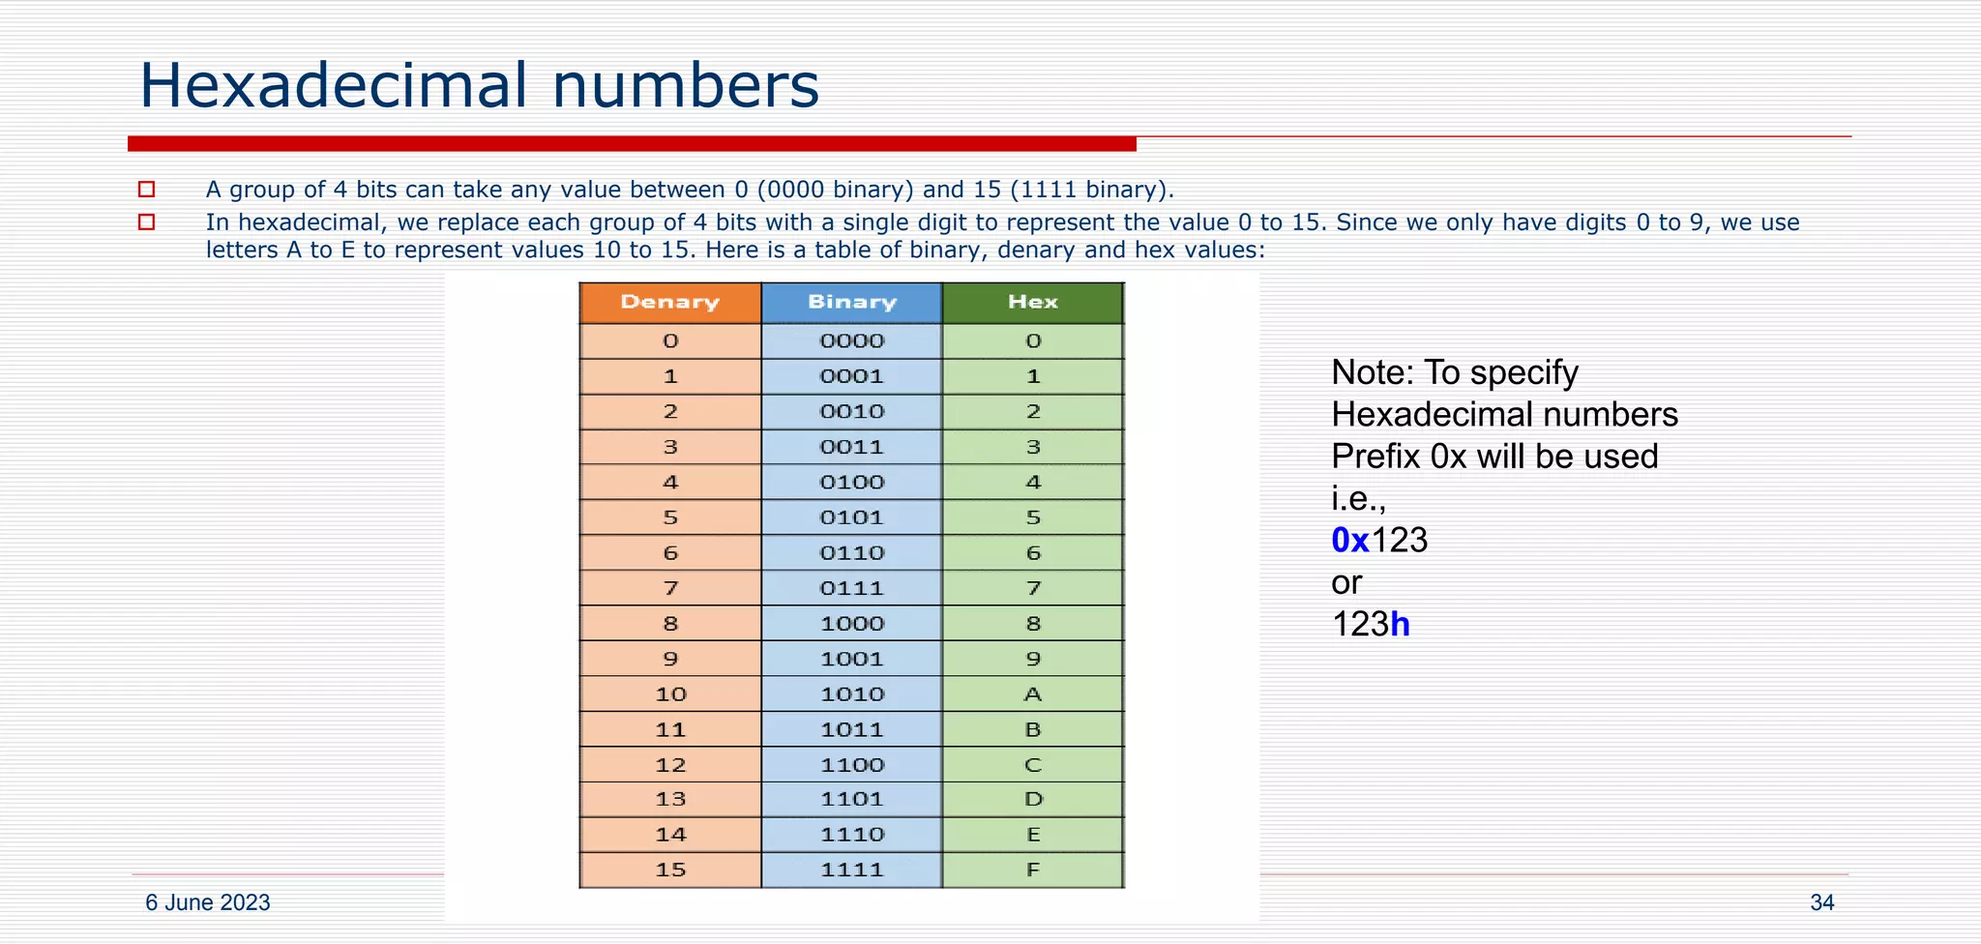Viewport: 1981px width, 944px height.
Task: Click binary cell '1001'
Action: click(x=852, y=659)
